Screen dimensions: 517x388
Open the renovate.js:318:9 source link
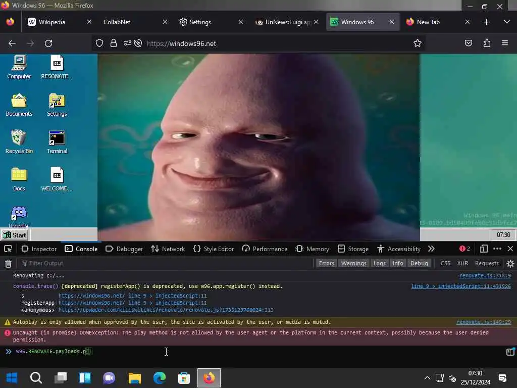pos(485,275)
